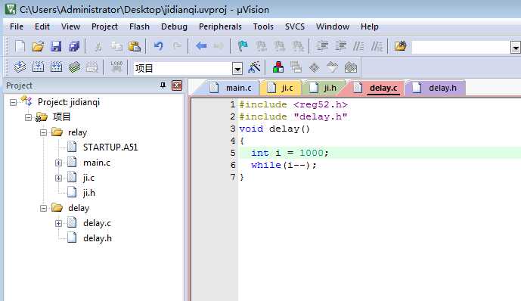This screenshot has height=301, width=521.
Task: Expand the ji.c tree node
Action: pos(58,178)
